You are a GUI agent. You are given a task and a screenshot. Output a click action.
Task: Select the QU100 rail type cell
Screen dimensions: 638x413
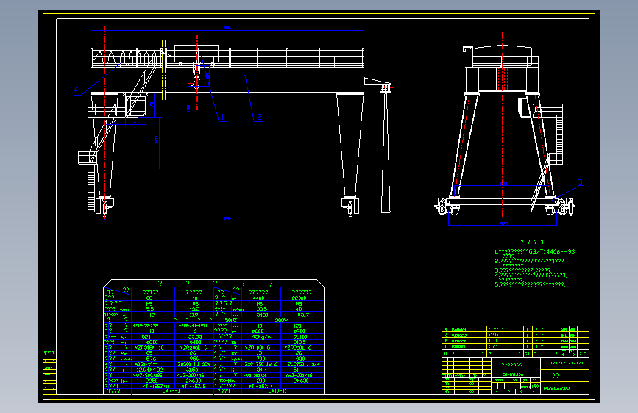[300, 337]
